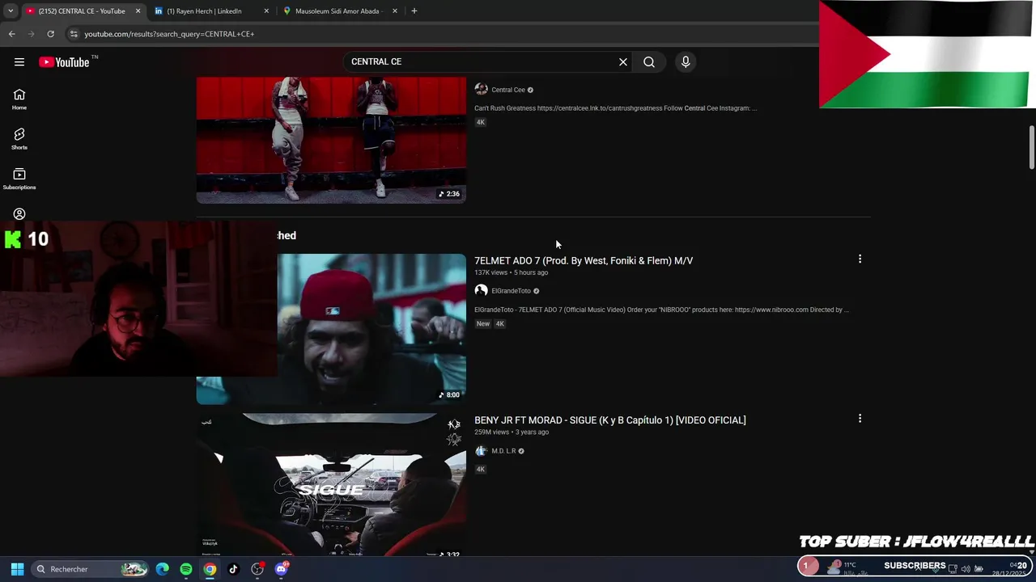Open Discord from the taskbar
The image size is (1036, 582).
(281, 569)
